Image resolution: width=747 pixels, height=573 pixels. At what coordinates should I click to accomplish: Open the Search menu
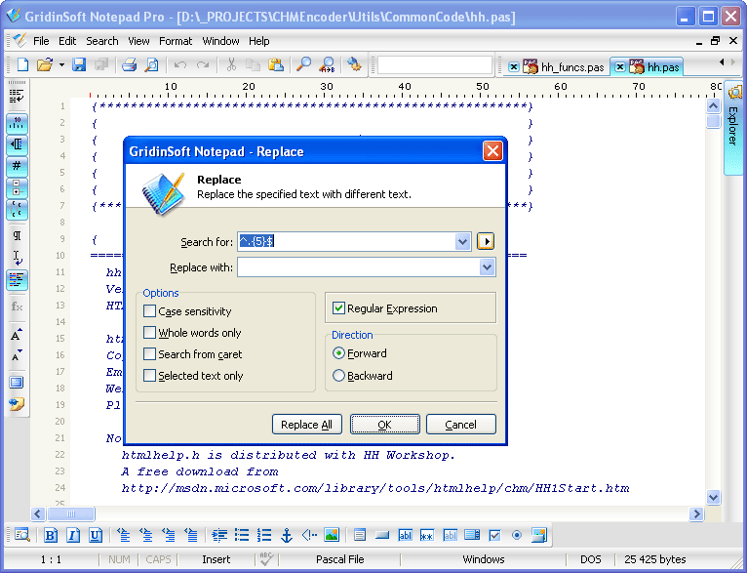tap(102, 41)
